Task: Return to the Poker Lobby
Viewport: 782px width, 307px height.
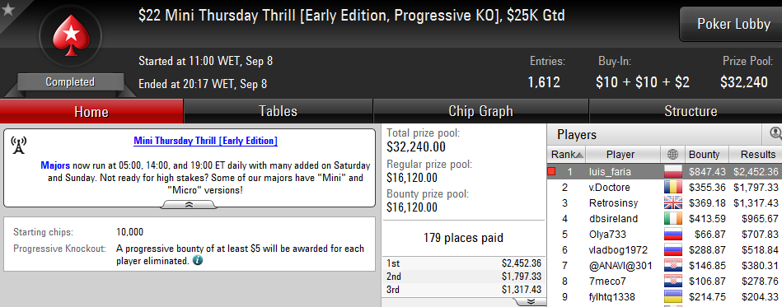Action: click(733, 24)
